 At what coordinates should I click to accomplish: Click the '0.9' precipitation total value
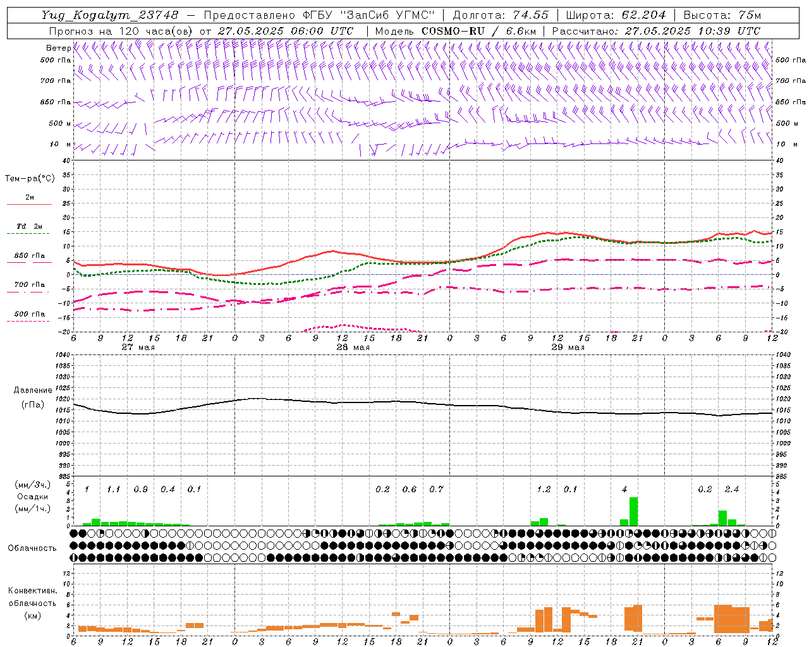[x=140, y=490]
